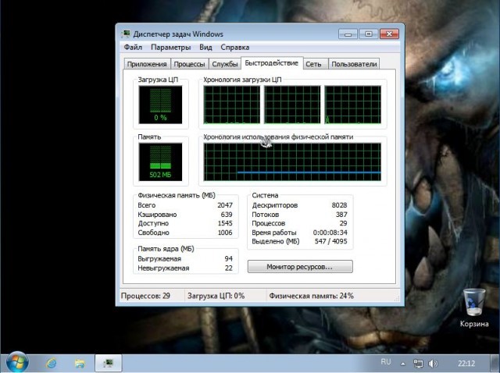
Task: Click the Дескрипторов value 8028
Action: point(339,205)
